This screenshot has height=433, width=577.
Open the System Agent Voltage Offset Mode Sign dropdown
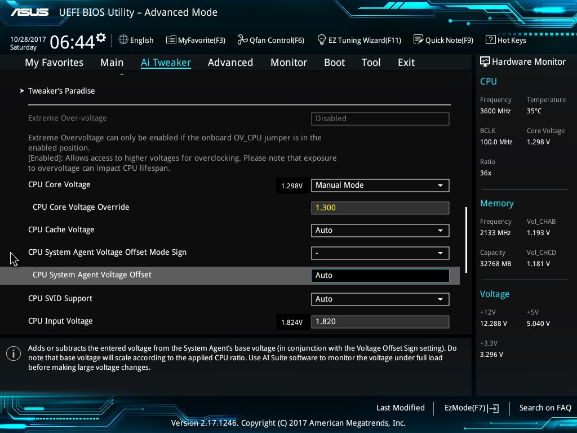(x=380, y=253)
